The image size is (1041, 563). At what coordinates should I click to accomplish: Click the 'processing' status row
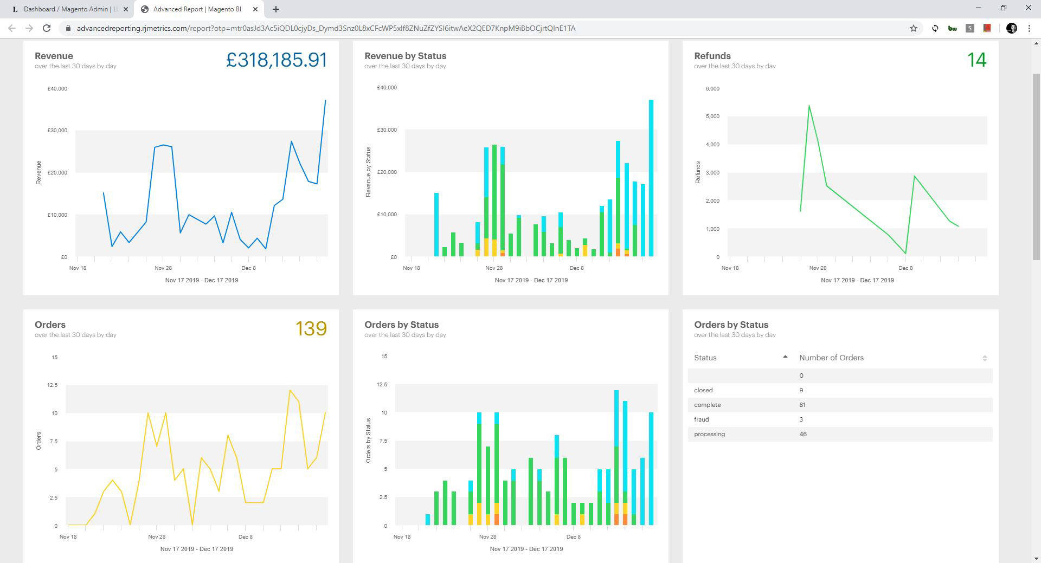[x=709, y=434]
